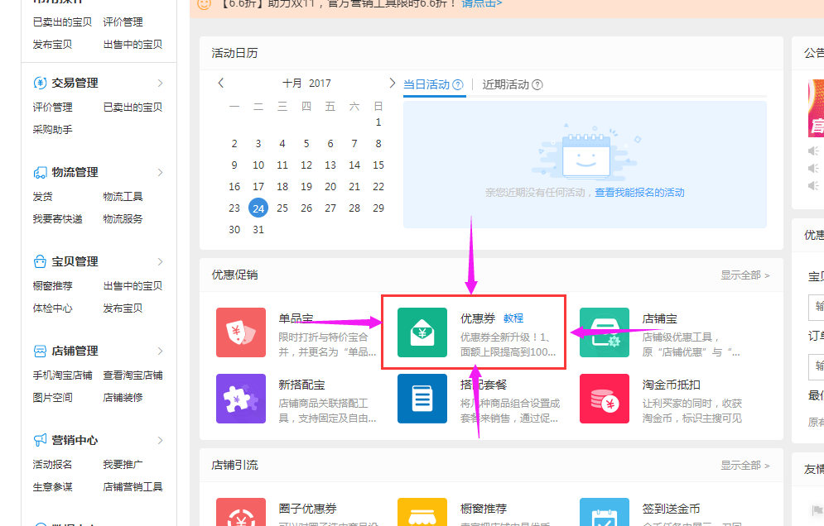Expand the 物流管理 section chevron
This screenshot has width=824, height=526.
pyautogui.click(x=161, y=172)
